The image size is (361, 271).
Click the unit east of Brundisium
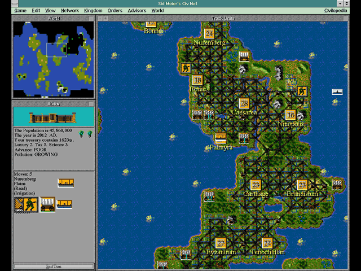[337, 185]
